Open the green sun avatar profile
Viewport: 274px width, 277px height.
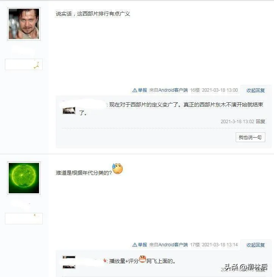pyautogui.click(x=24, y=178)
